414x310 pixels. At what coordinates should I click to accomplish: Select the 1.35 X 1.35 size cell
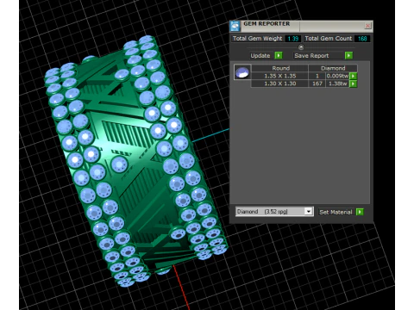pyautogui.click(x=279, y=76)
